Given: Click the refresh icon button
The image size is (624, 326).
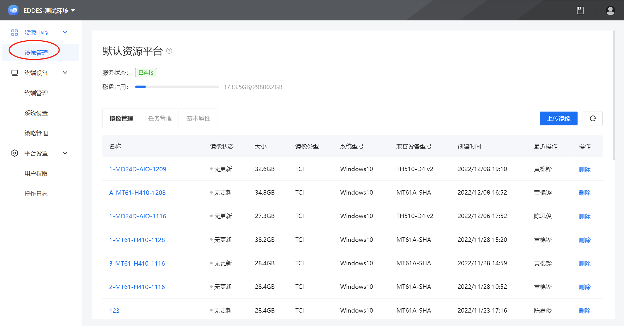Looking at the screenshot, I should [x=592, y=118].
